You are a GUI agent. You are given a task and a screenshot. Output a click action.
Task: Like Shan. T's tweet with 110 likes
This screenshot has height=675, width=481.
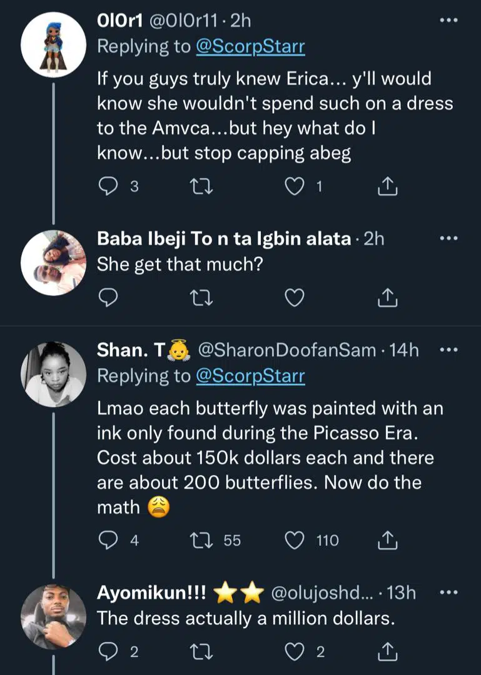pos(294,540)
